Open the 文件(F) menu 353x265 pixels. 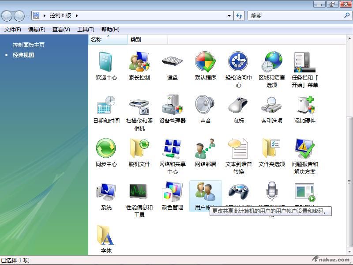pos(13,30)
